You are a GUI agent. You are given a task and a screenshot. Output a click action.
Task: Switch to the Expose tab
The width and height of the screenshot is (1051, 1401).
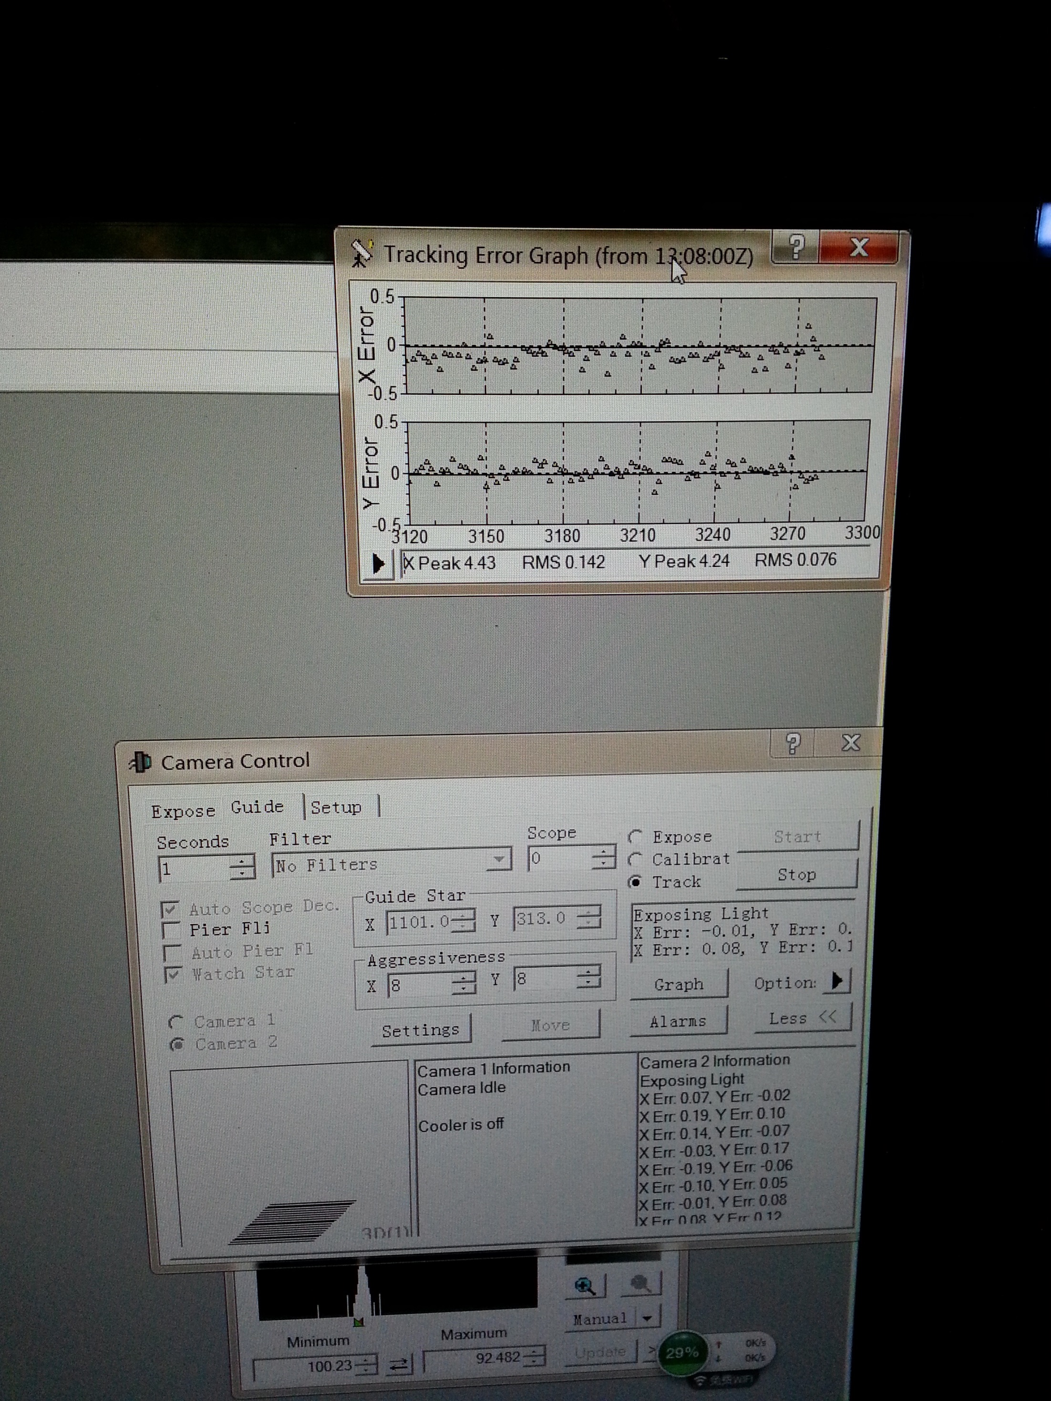[x=183, y=811]
